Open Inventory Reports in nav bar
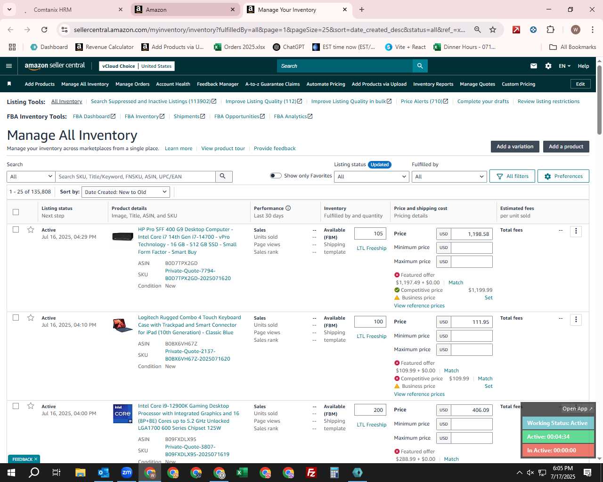 (x=433, y=84)
